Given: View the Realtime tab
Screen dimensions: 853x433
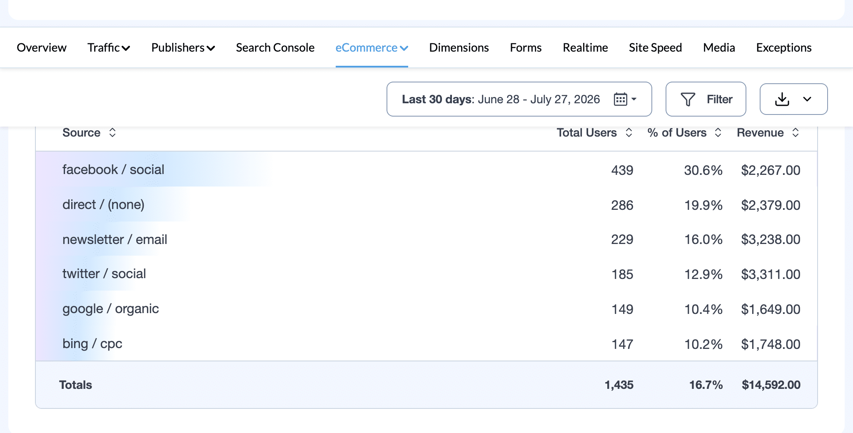Looking at the screenshot, I should click(585, 47).
